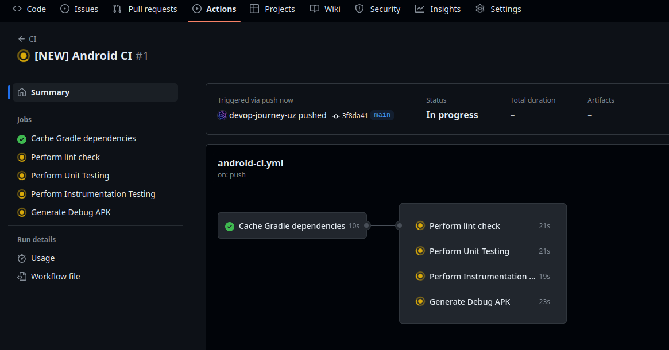Open the Code tab
Image resolution: width=669 pixels, height=350 pixels.
(x=29, y=9)
